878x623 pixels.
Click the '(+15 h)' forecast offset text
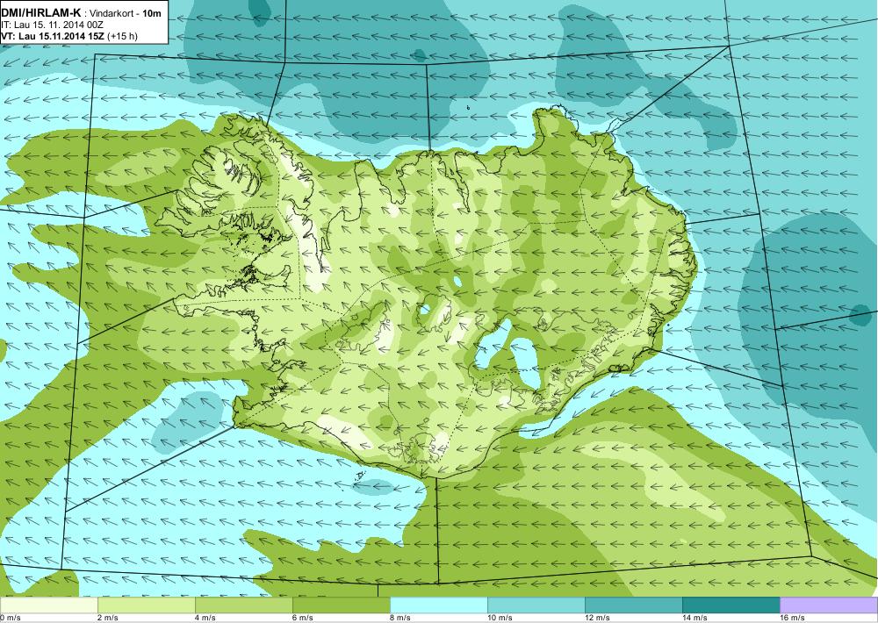[122, 36]
